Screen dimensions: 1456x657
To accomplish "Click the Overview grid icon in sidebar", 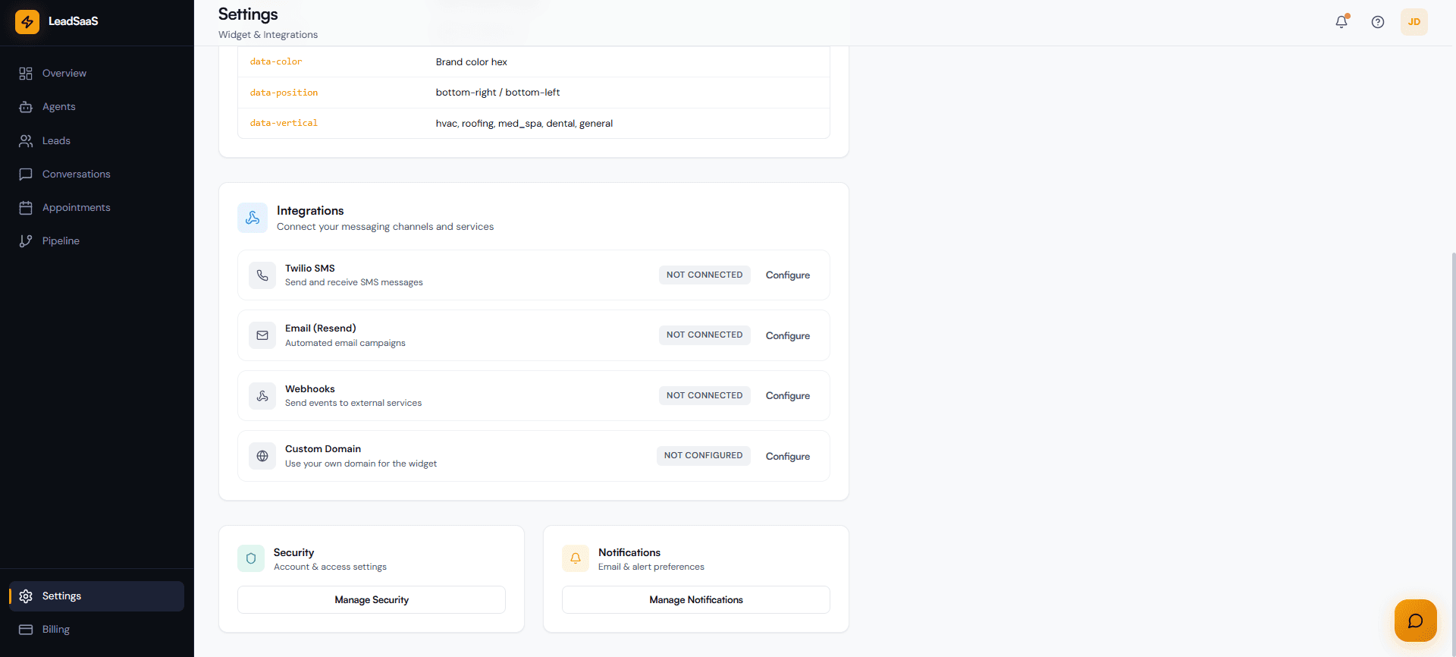I will pyautogui.click(x=26, y=74).
